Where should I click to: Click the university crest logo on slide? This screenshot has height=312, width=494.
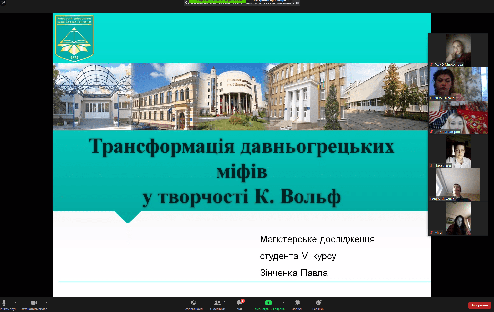coord(74,38)
